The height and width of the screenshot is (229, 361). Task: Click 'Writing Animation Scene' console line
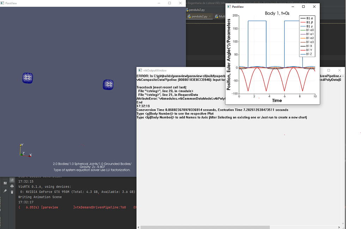click(40, 197)
